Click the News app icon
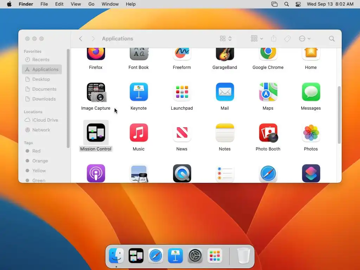 coord(182,133)
